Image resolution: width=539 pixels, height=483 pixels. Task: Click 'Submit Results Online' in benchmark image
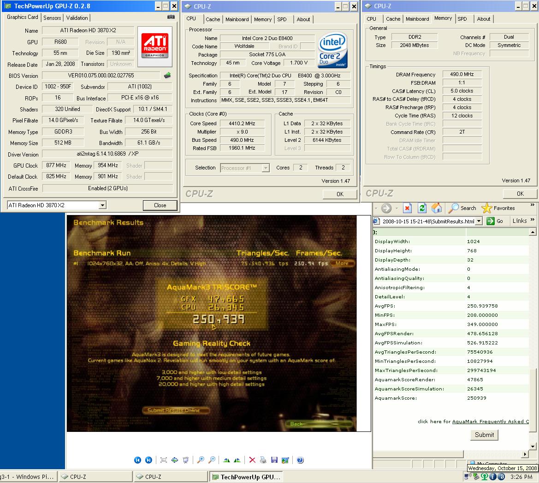[176, 410]
